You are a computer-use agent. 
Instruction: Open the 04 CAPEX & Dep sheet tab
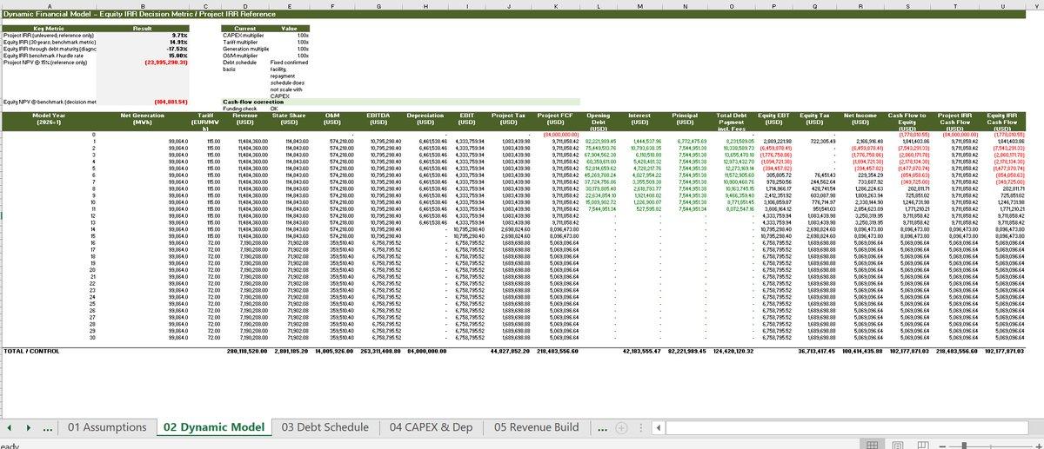point(433,427)
